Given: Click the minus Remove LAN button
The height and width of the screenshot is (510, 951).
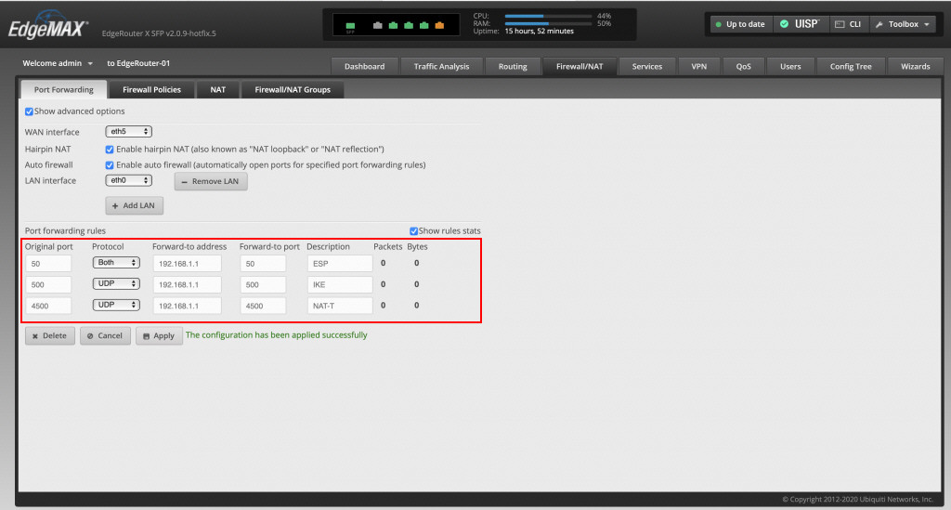Looking at the screenshot, I should pos(211,181).
